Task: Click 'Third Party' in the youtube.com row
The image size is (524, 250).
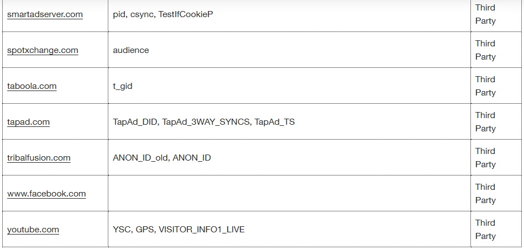Action: [x=485, y=230]
